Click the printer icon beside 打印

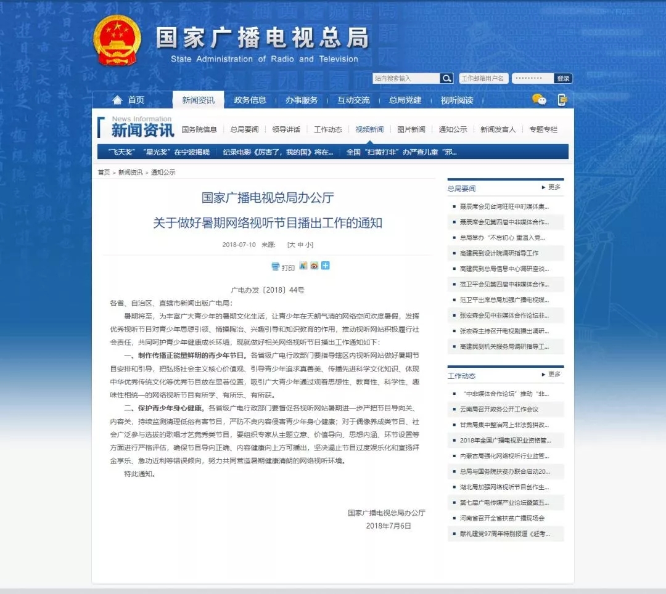pos(275,266)
